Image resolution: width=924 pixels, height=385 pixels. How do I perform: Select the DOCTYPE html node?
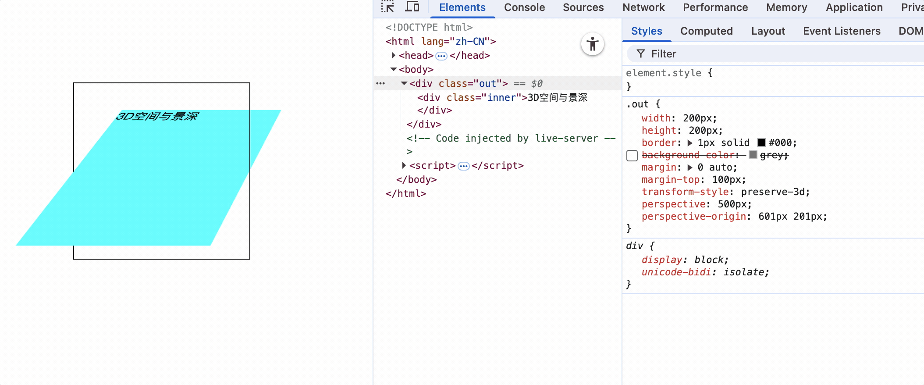429,27
